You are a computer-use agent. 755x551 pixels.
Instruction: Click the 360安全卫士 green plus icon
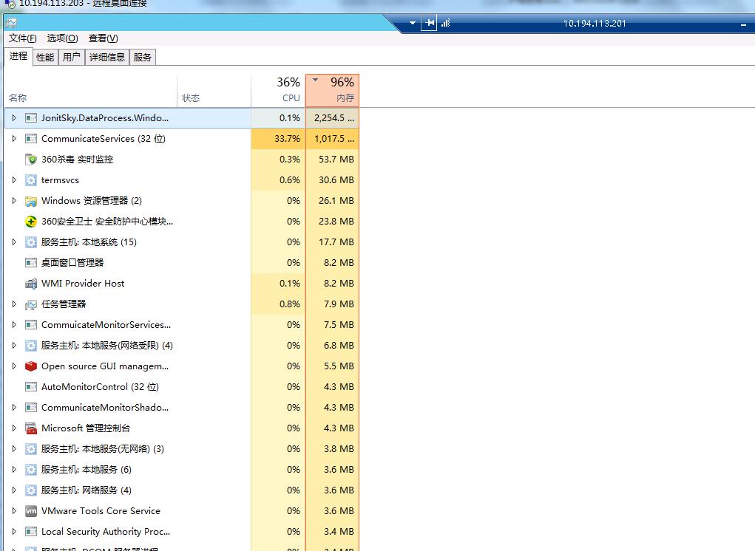coord(31,221)
